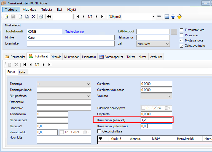Image resolution: width=212 pixels, height=152 pixels.
Task: Click the delete X icon in main toolbar
Action: [33, 16]
